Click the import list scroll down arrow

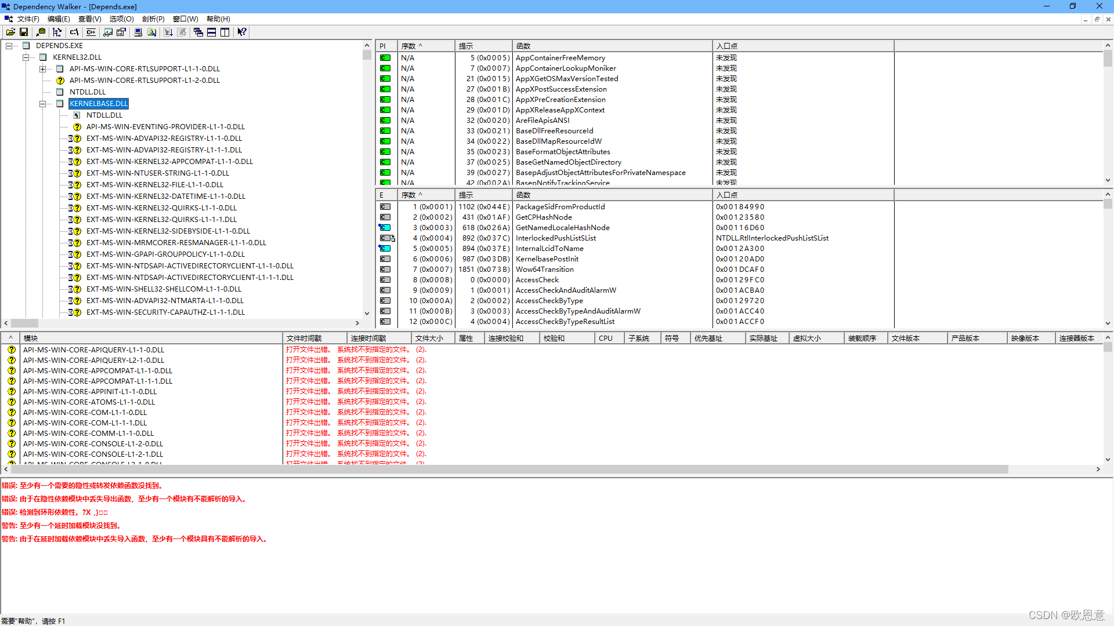coord(1108,180)
